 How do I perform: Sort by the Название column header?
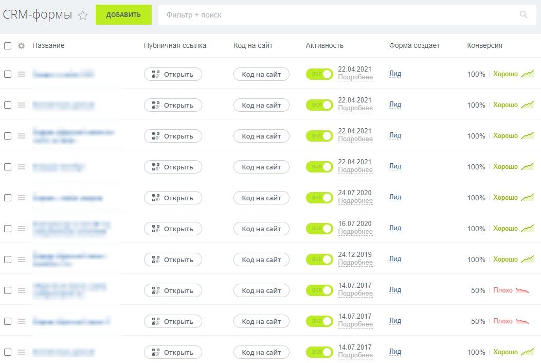[x=48, y=45]
